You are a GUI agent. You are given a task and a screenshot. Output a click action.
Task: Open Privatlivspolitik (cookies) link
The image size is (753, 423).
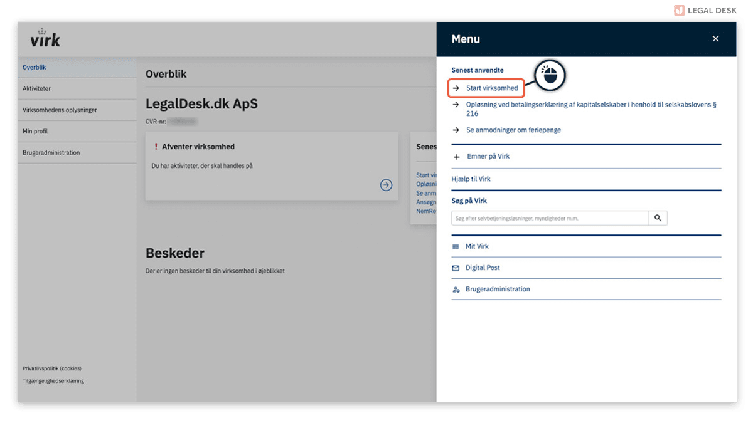tap(52, 368)
